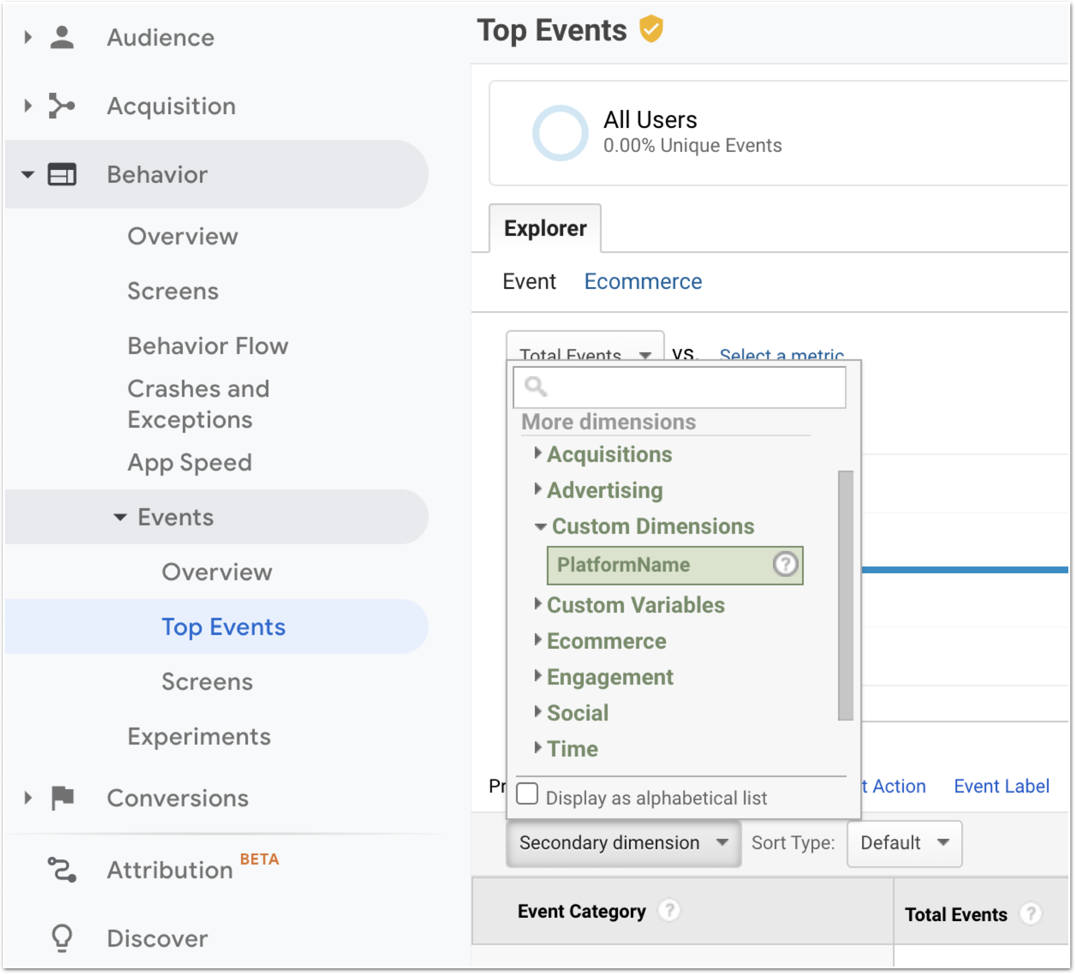
Task: Click the Attribution label in the sidebar
Action: (x=169, y=870)
